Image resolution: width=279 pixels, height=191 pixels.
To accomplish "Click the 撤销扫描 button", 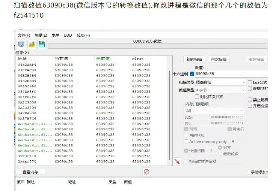I will point(256,59).
